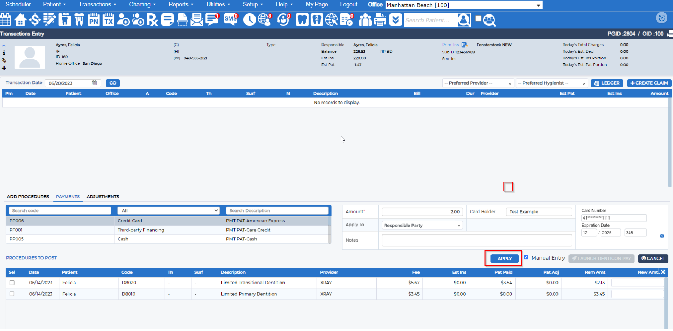This screenshot has height=331, width=673.
Task: Change the Apply To dropdown
Action: pos(422,225)
